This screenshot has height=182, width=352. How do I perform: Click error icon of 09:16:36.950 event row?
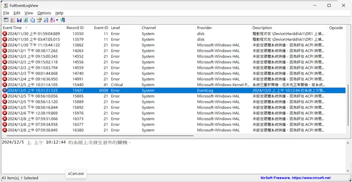click(x=5, y=79)
